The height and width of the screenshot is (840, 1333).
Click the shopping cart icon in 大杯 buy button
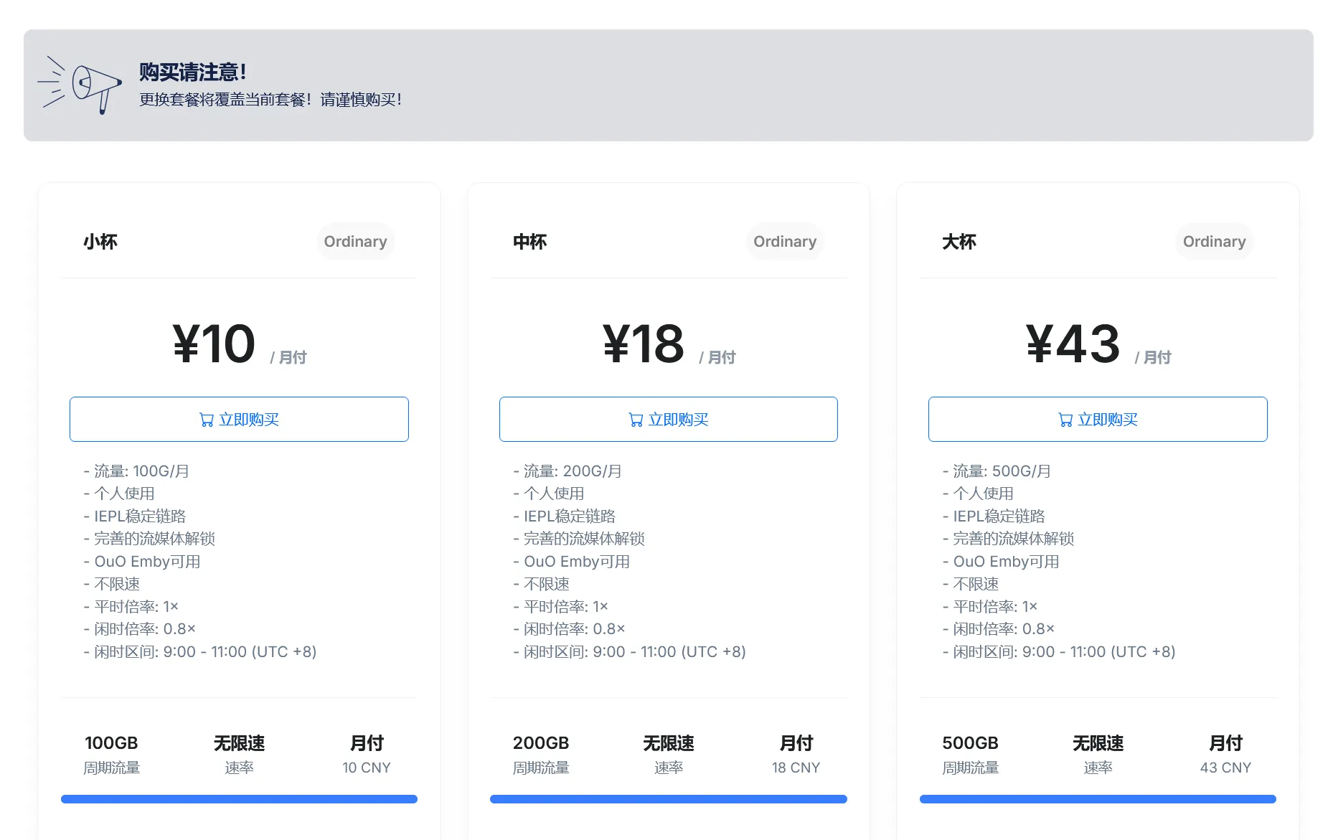(x=1065, y=420)
